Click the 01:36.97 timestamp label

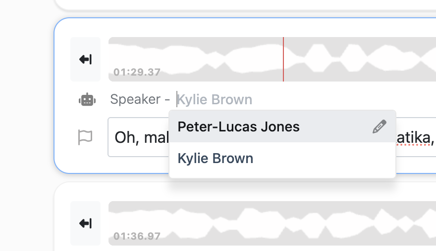137,236
